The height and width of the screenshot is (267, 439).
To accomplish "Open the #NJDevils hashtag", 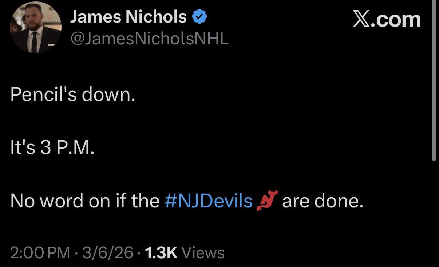I will [x=209, y=201].
